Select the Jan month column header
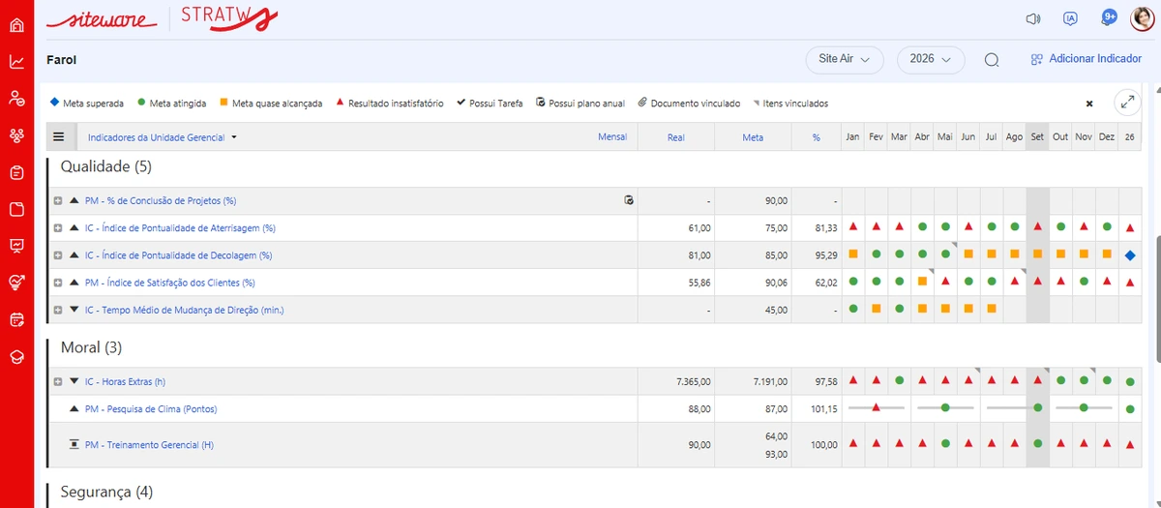This screenshot has width=1161, height=508. click(x=853, y=137)
